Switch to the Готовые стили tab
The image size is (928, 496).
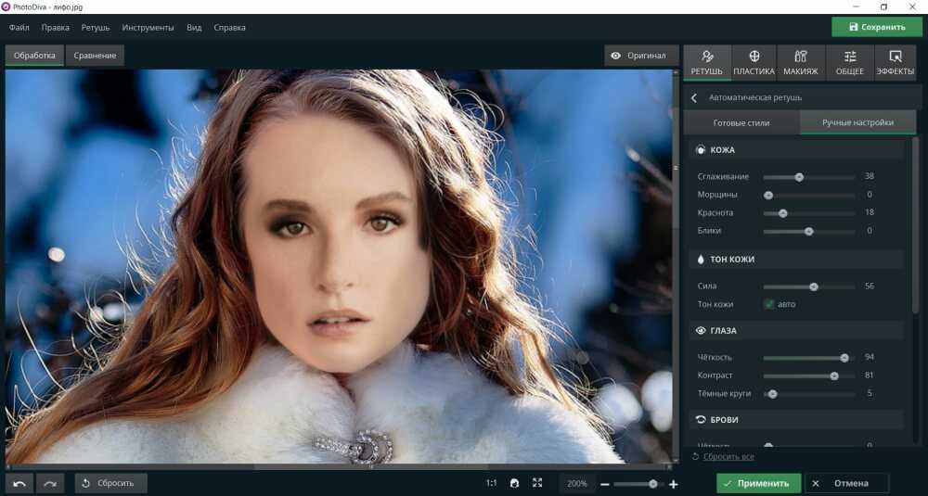[x=741, y=122]
